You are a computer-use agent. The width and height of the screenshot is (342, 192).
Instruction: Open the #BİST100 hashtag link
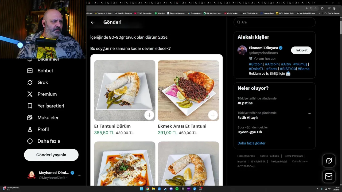pyautogui.click(x=288, y=69)
